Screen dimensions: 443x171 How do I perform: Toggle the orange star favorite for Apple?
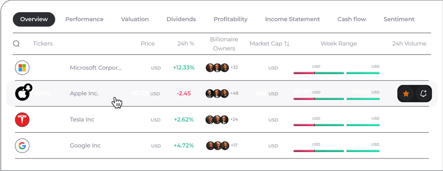(x=406, y=94)
